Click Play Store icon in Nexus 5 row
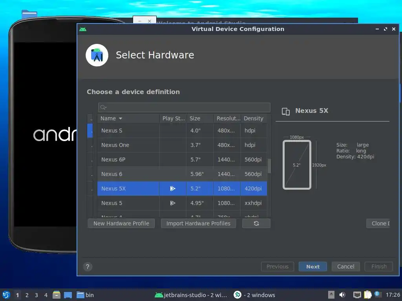402x301 pixels. (x=173, y=203)
